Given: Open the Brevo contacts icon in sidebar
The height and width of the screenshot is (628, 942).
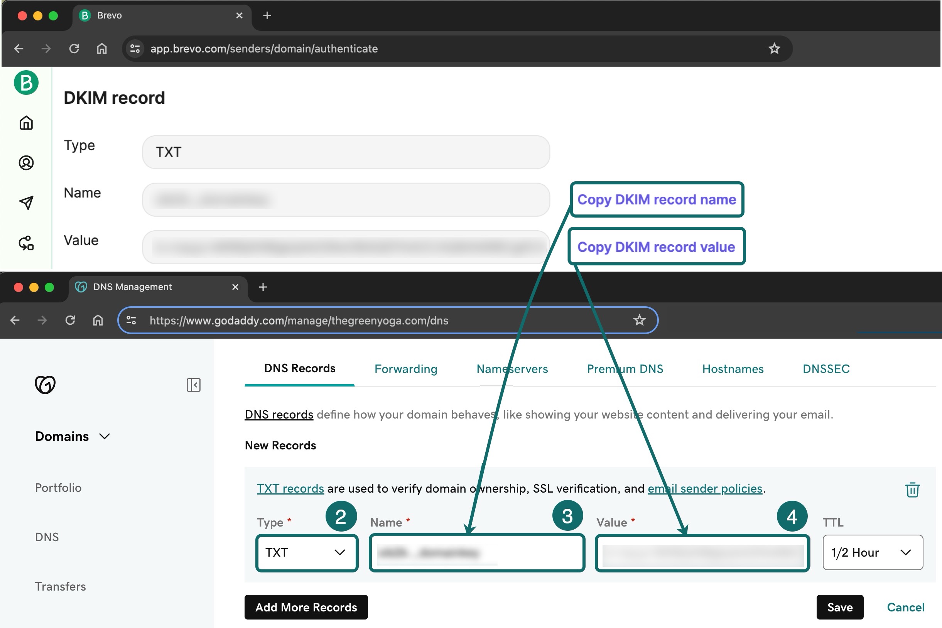Looking at the screenshot, I should 26,163.
